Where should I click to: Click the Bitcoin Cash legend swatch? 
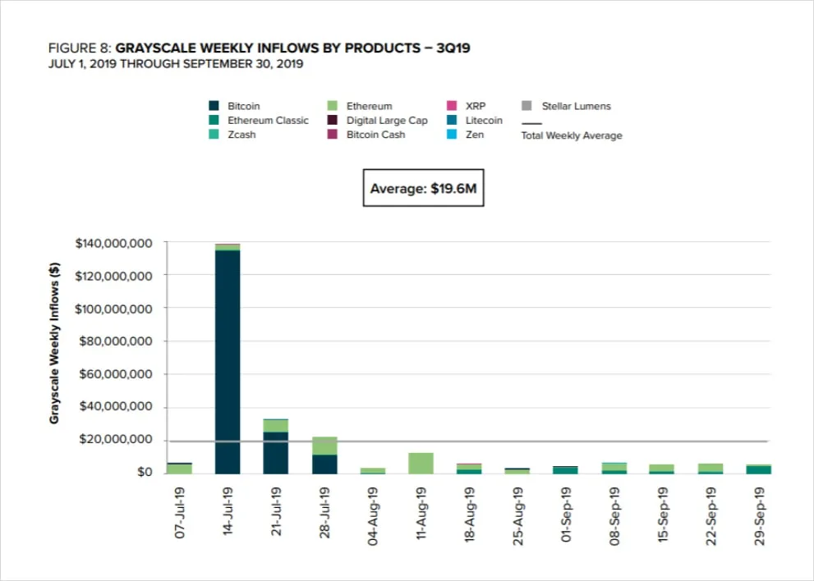[333, 135]
